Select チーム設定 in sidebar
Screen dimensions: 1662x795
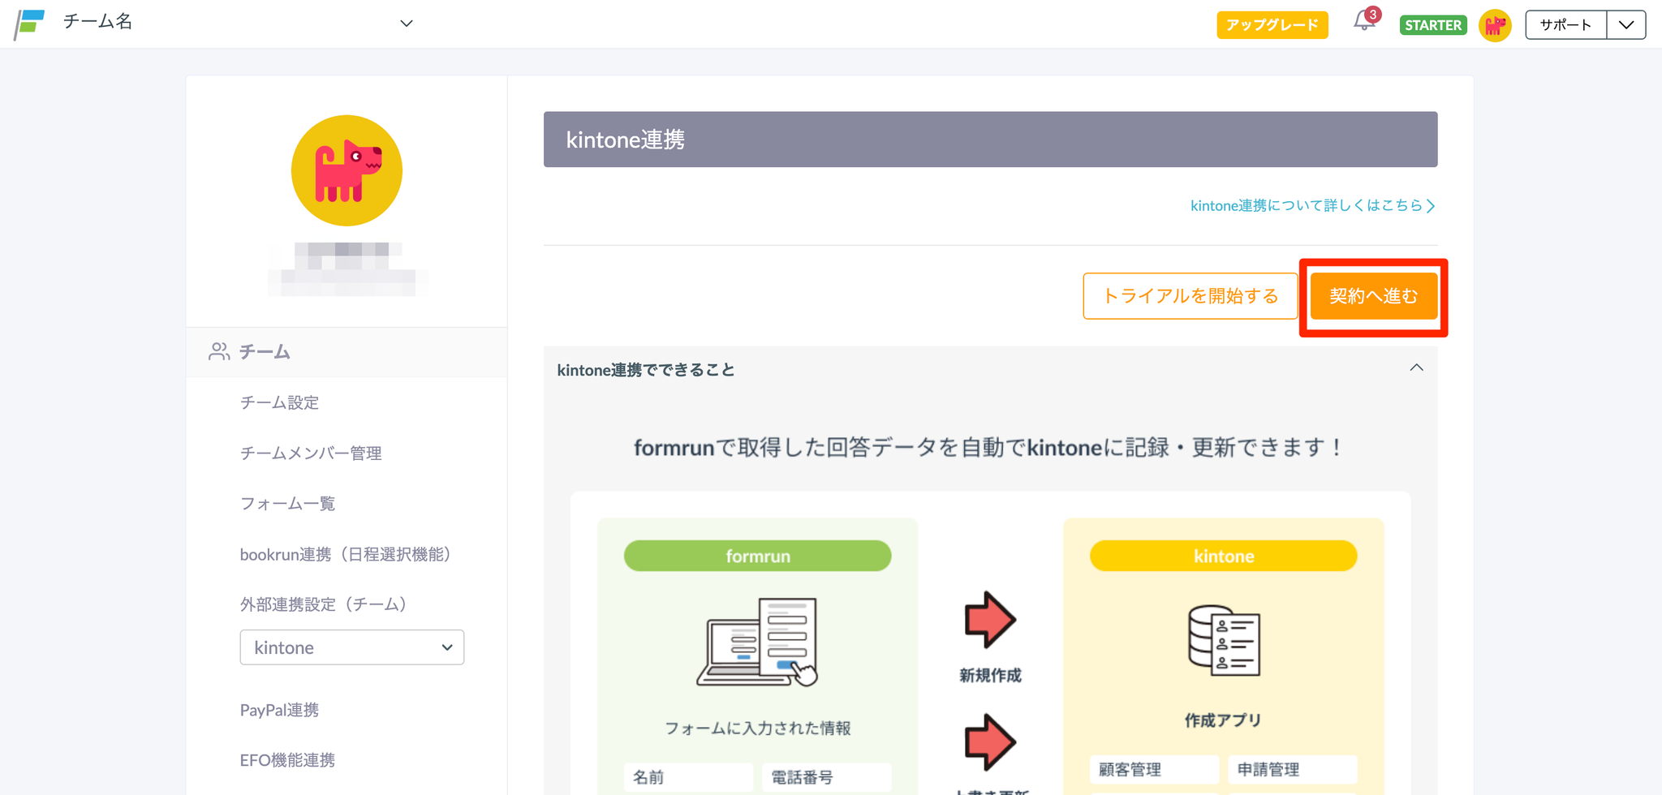[x=279, y=402]
